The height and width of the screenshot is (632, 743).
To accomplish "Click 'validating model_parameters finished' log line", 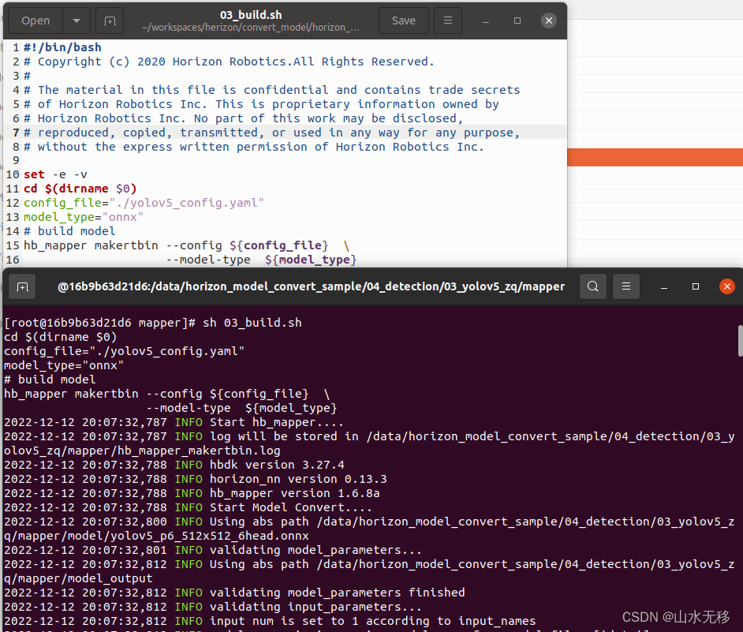I will 338,593.
